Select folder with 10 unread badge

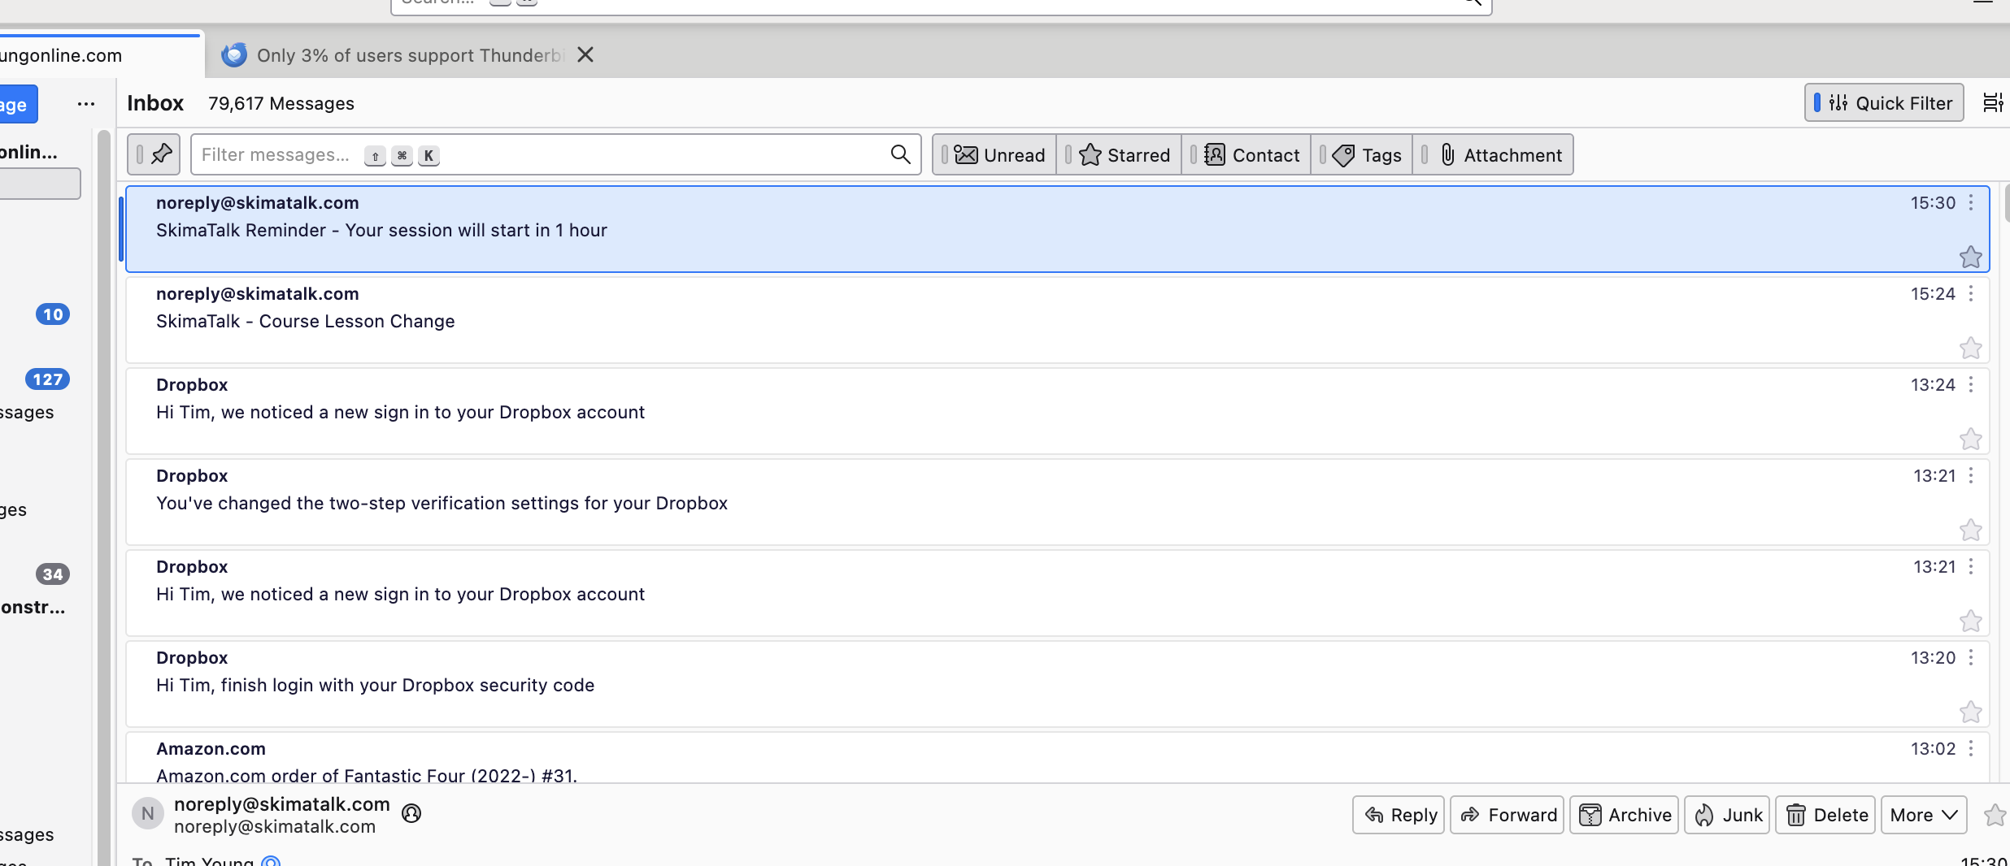point(53,314)
